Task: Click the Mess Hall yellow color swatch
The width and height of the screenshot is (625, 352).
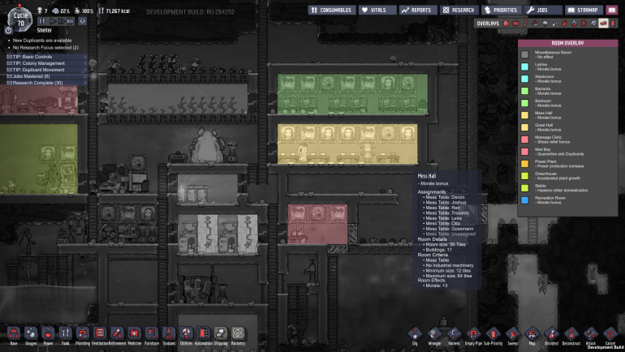Action: [x=524, y=114]
